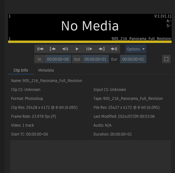Toggle full screen viewer icon
The image size is (175, 173).
coord(166,59)
